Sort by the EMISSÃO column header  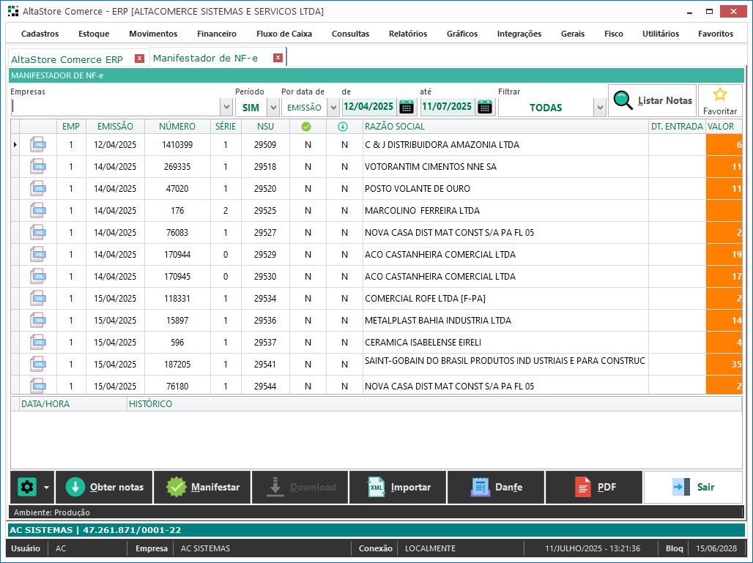tap(115, 127)
